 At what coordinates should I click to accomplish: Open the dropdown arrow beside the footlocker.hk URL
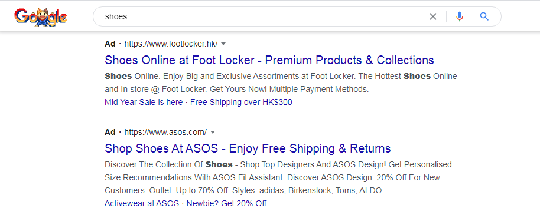223,44
